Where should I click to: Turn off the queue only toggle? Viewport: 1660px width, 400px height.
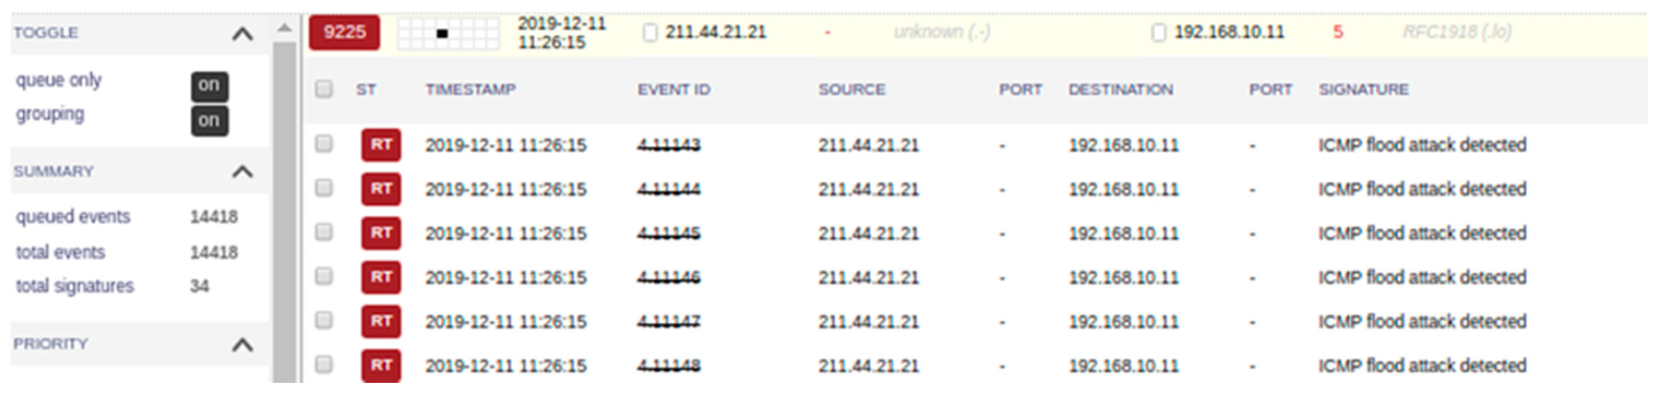tap(209, 86)
